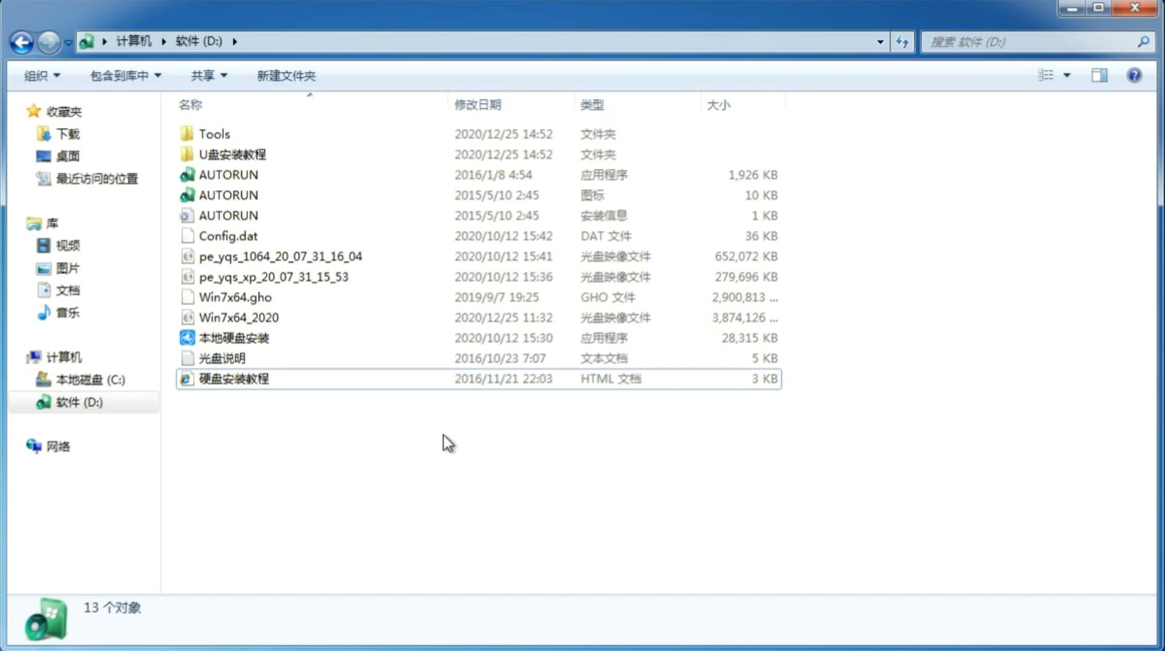Click the back navigation button
Screen dimensions: 1165x651
(22, 41)
